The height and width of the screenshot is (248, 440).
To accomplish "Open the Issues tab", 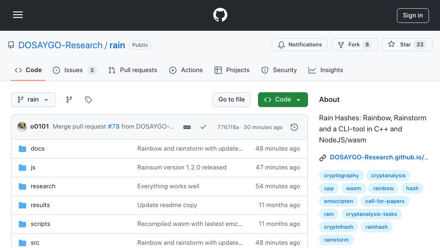I will [x=74, y=70].
